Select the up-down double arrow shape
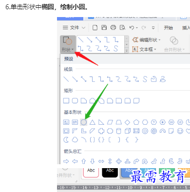190x192 pixels. point(110,161)
